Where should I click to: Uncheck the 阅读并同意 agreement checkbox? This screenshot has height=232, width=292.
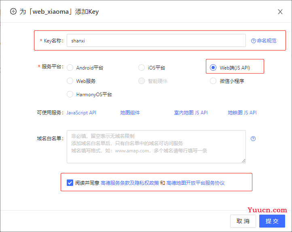[x=70, y=183]
